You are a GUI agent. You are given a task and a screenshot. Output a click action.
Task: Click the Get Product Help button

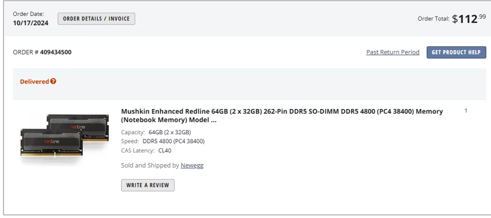[456, 52]
